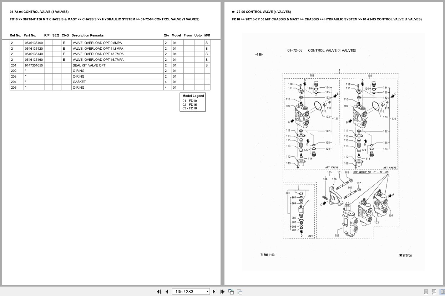445x296 pixels.
Task: Click drawing code 91S7270A in diagram
Action: (405, 255)
